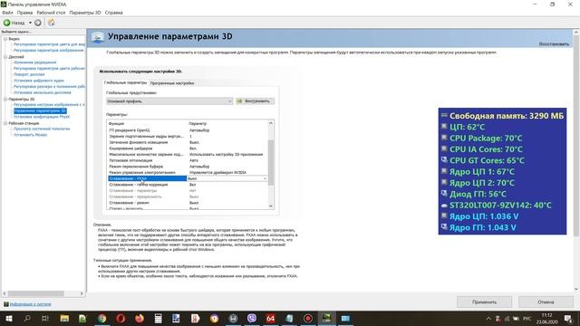Open the Параметры 3D menu
The image size is (580, 326).
pyautogui.click(x=85, y=13)
